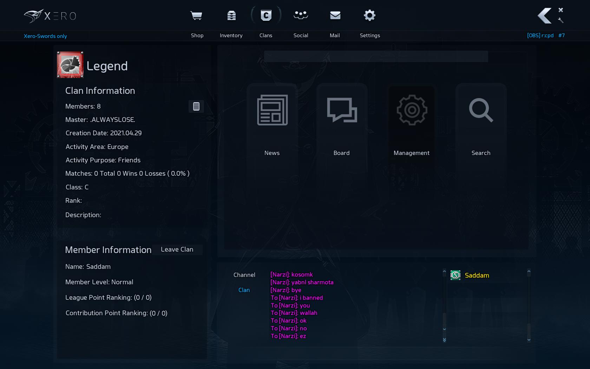This screenshot has height=369, width=590.
Task: Click the Inventory menu label
Action: pyautogui.click(x=231, y=35)
